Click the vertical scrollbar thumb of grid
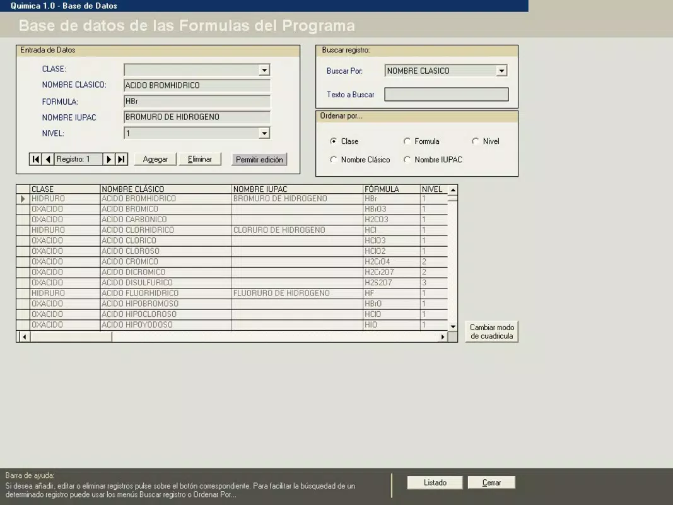Screen dimensions: 673x505 coord(453,198)
